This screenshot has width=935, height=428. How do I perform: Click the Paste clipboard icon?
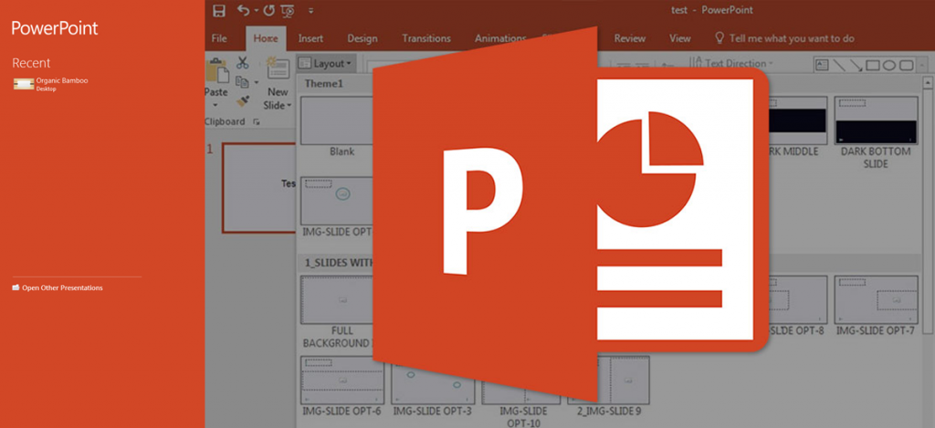click(215, 70)
